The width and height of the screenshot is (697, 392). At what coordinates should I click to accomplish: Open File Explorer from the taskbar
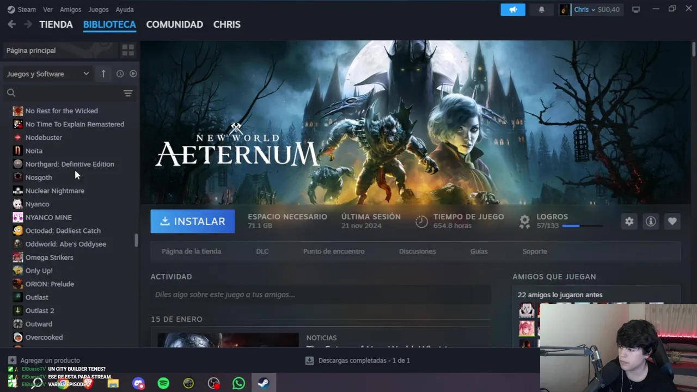pyautogui.click(x=113, y=383)
